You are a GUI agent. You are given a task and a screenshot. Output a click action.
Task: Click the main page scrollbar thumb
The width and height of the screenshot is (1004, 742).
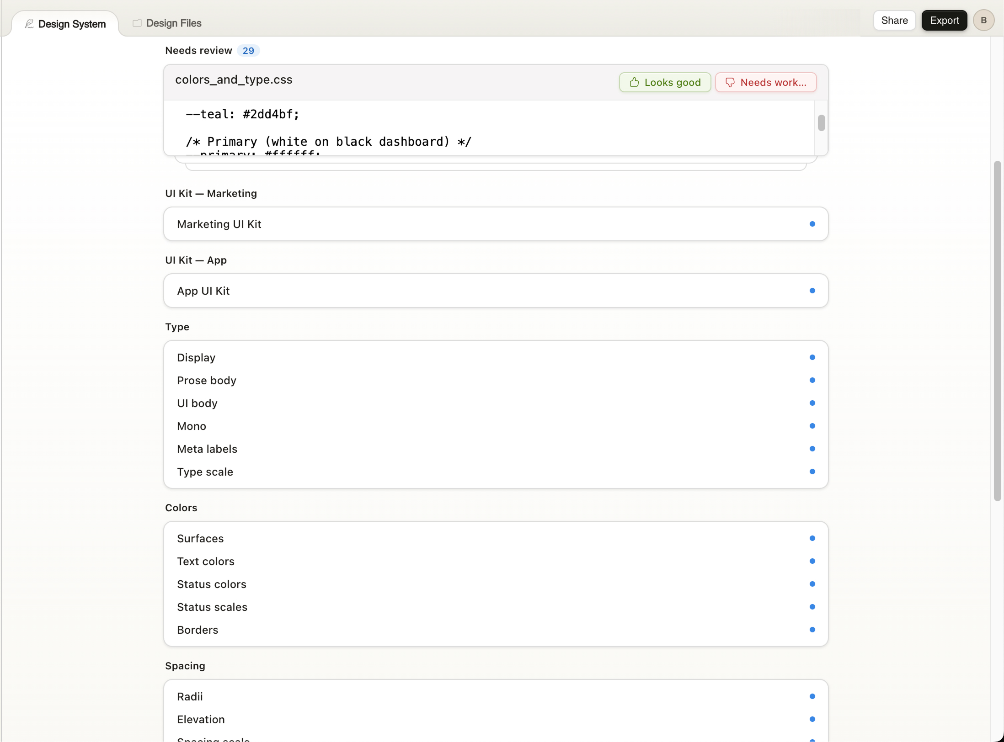997,331
